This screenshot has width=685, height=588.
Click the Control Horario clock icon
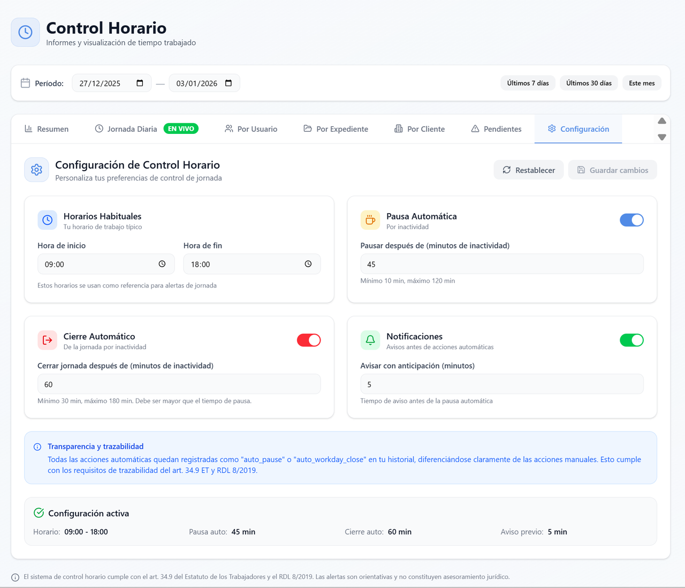point(25,32)
